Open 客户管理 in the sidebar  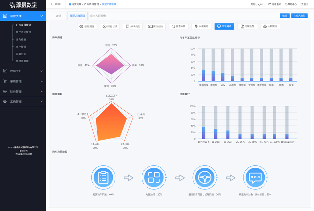[x=21, y=47]
